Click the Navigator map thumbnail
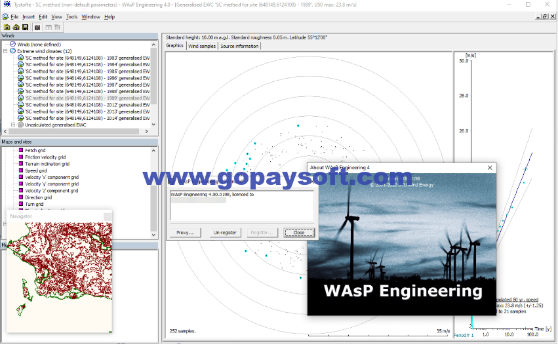The width and height of the screenshot is (558, 356). click(60, 277)
